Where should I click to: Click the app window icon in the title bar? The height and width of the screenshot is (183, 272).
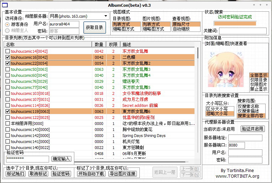[5, 5]
